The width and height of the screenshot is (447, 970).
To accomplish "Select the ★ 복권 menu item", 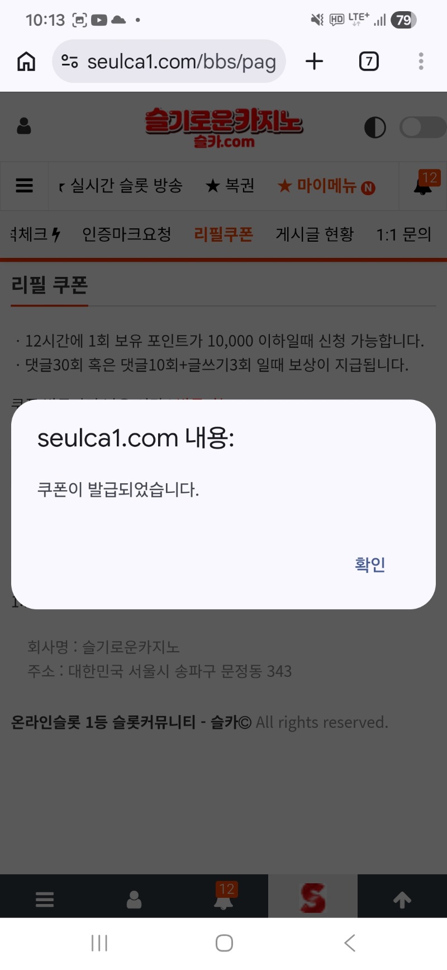I will pyautogui.click(x=230, y=185).
